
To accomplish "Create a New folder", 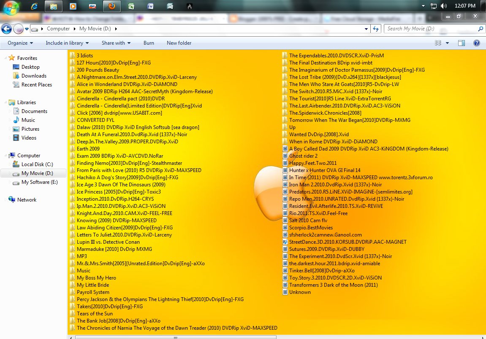I will pos(179,43).
